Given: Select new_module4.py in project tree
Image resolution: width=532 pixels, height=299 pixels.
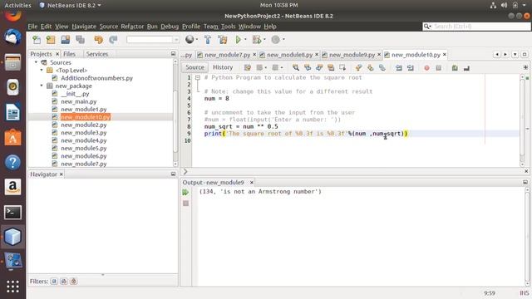Looking at the screenshot, I should coord(84,140).
